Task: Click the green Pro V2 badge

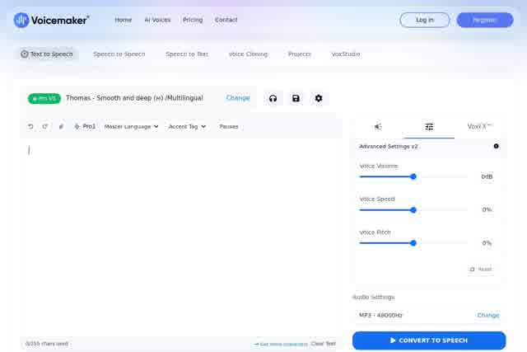Action: [x=44, y=98]
